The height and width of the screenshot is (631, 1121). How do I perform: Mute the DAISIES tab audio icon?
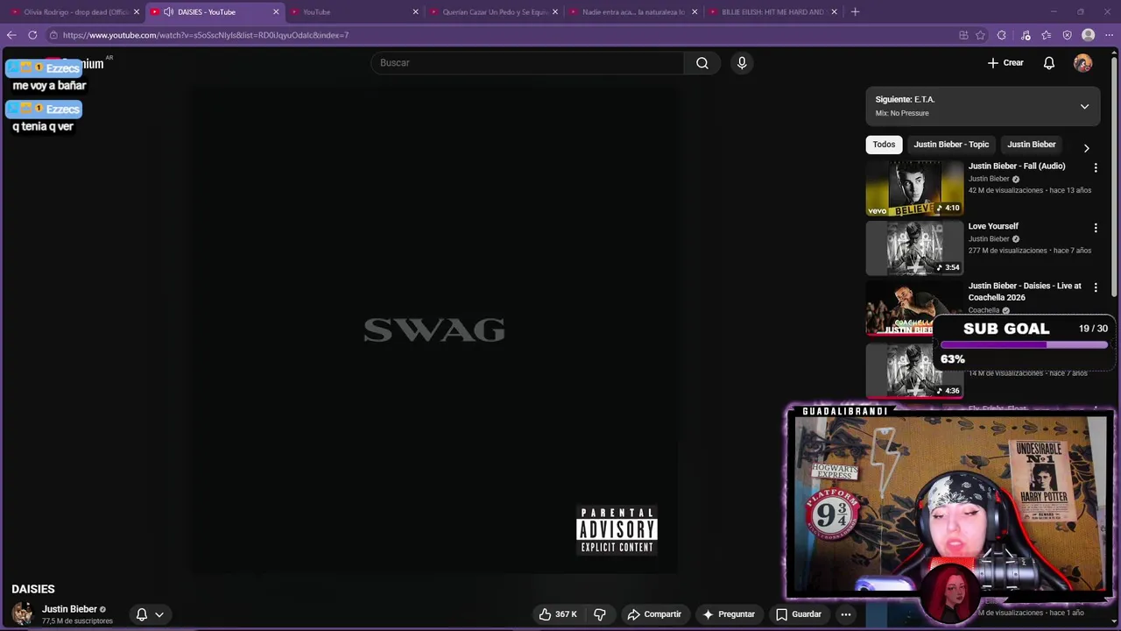[x=168, y=12]
